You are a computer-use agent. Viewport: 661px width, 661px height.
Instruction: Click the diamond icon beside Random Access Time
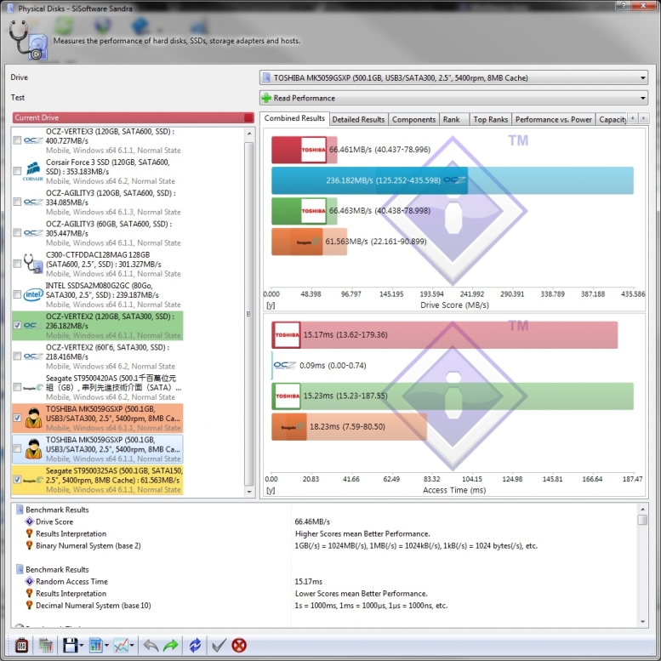click(30, 581)
